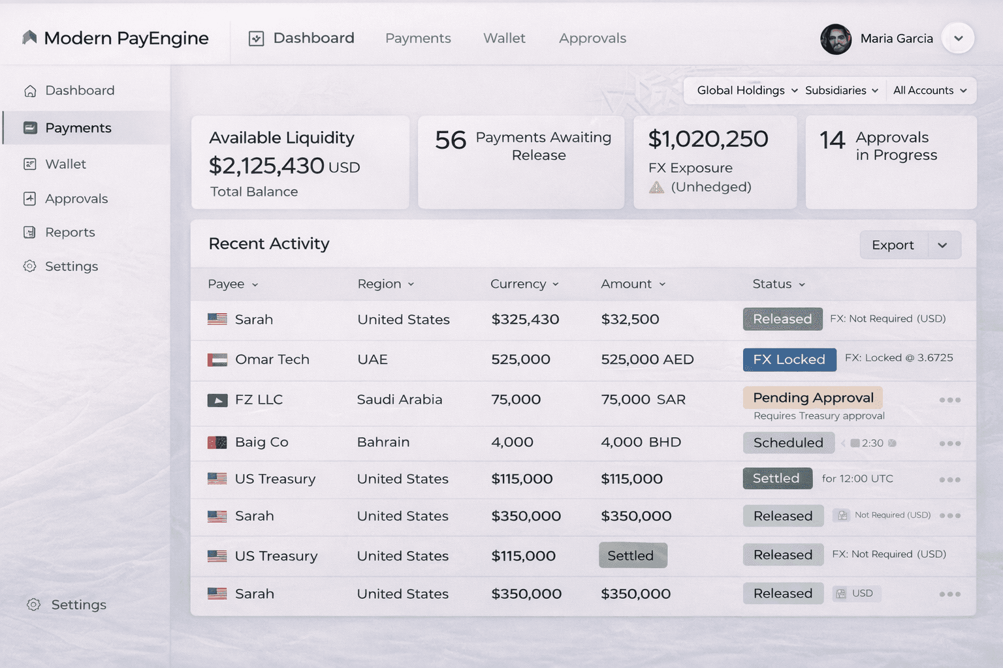
Task: Click the clock icon on Baig Co's Scheduled row
Action: coord(856,443)
